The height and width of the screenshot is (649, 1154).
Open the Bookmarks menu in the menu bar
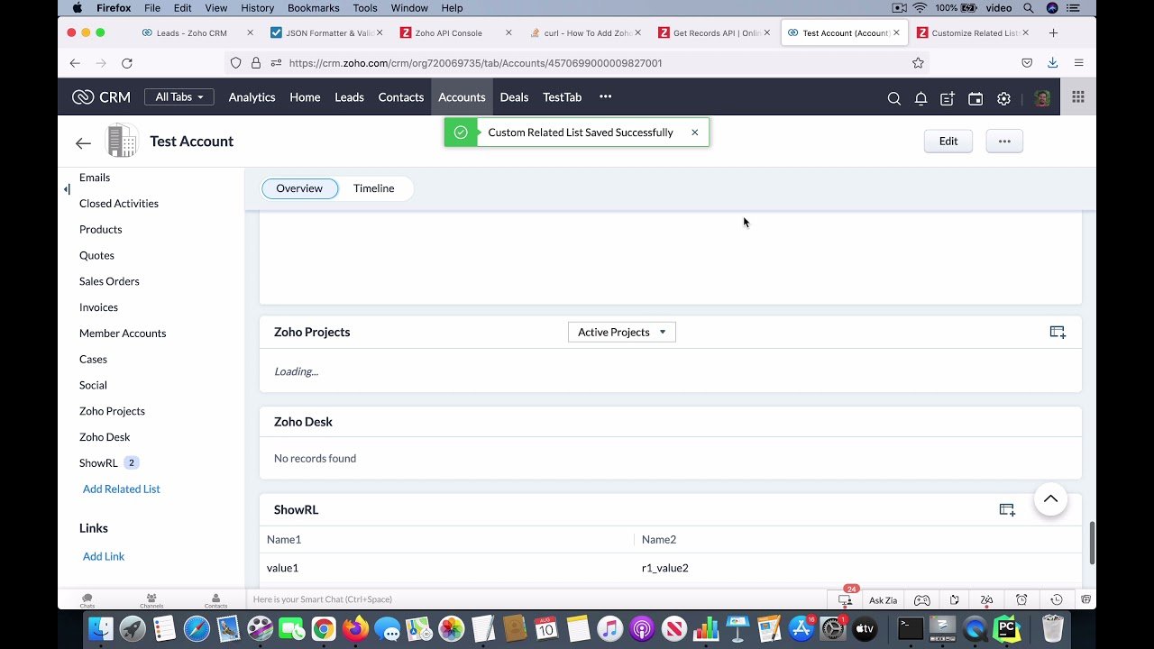coord(313,8)
